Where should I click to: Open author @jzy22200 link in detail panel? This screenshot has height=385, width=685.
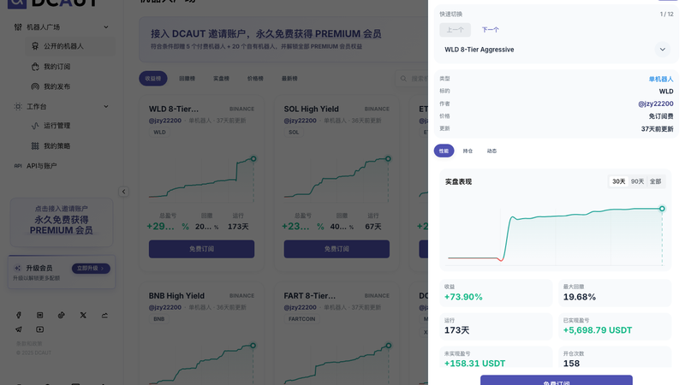(656, 104)
